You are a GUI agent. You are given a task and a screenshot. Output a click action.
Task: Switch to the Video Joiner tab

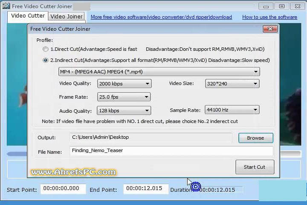(x=67, y=17)
